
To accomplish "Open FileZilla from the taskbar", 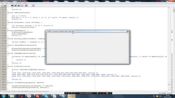I will (37, 96).
